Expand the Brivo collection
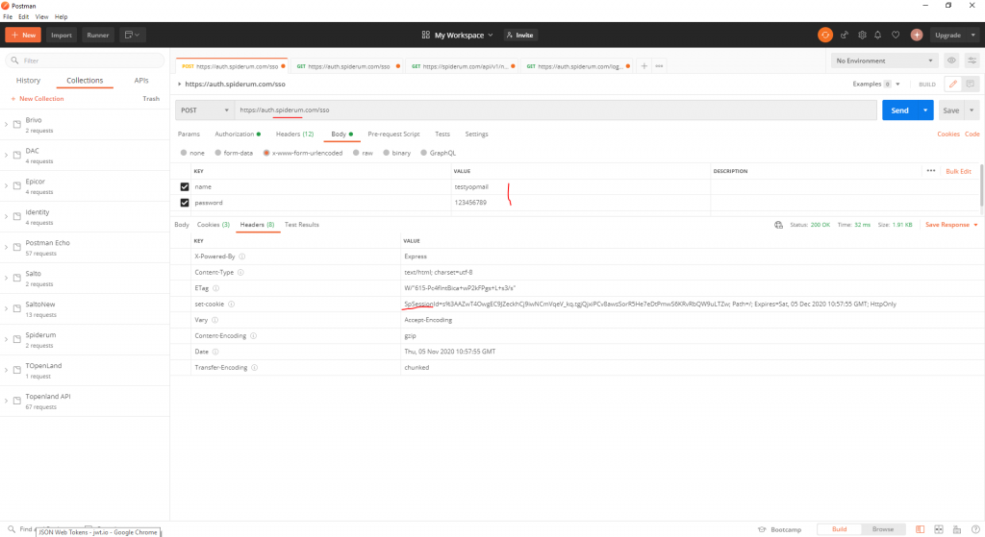985x537 pixels. point(7,125)
